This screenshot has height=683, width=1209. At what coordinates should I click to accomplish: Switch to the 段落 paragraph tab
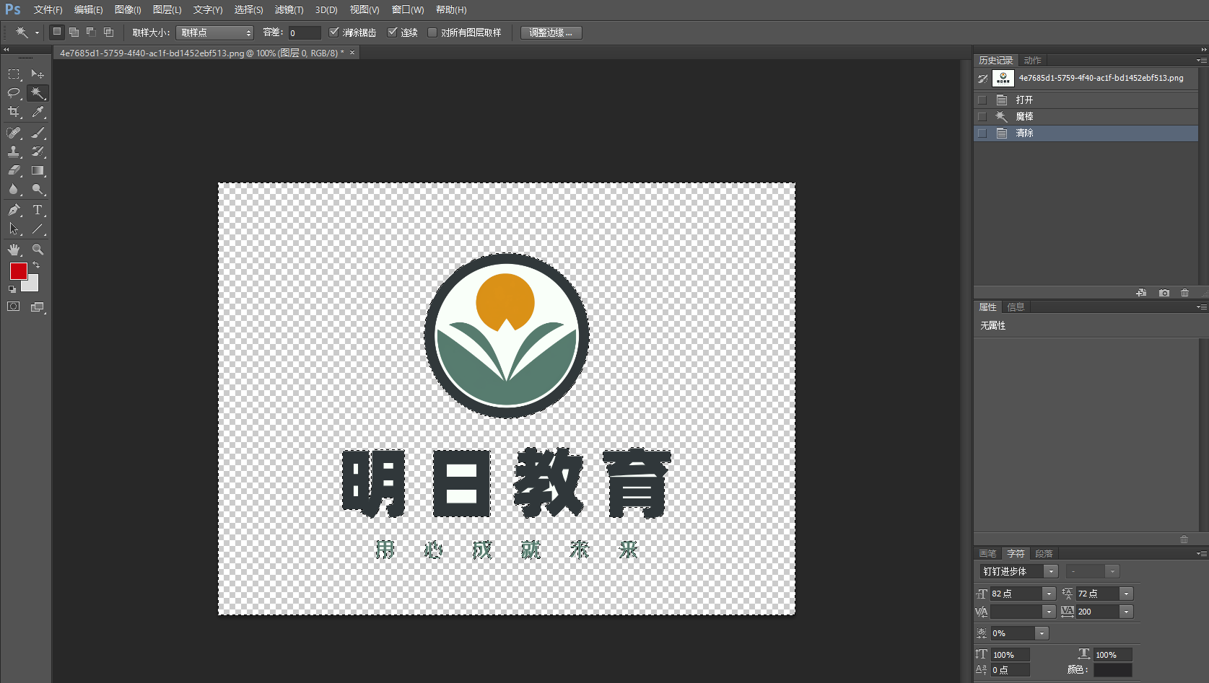(x=1044, y=554)
